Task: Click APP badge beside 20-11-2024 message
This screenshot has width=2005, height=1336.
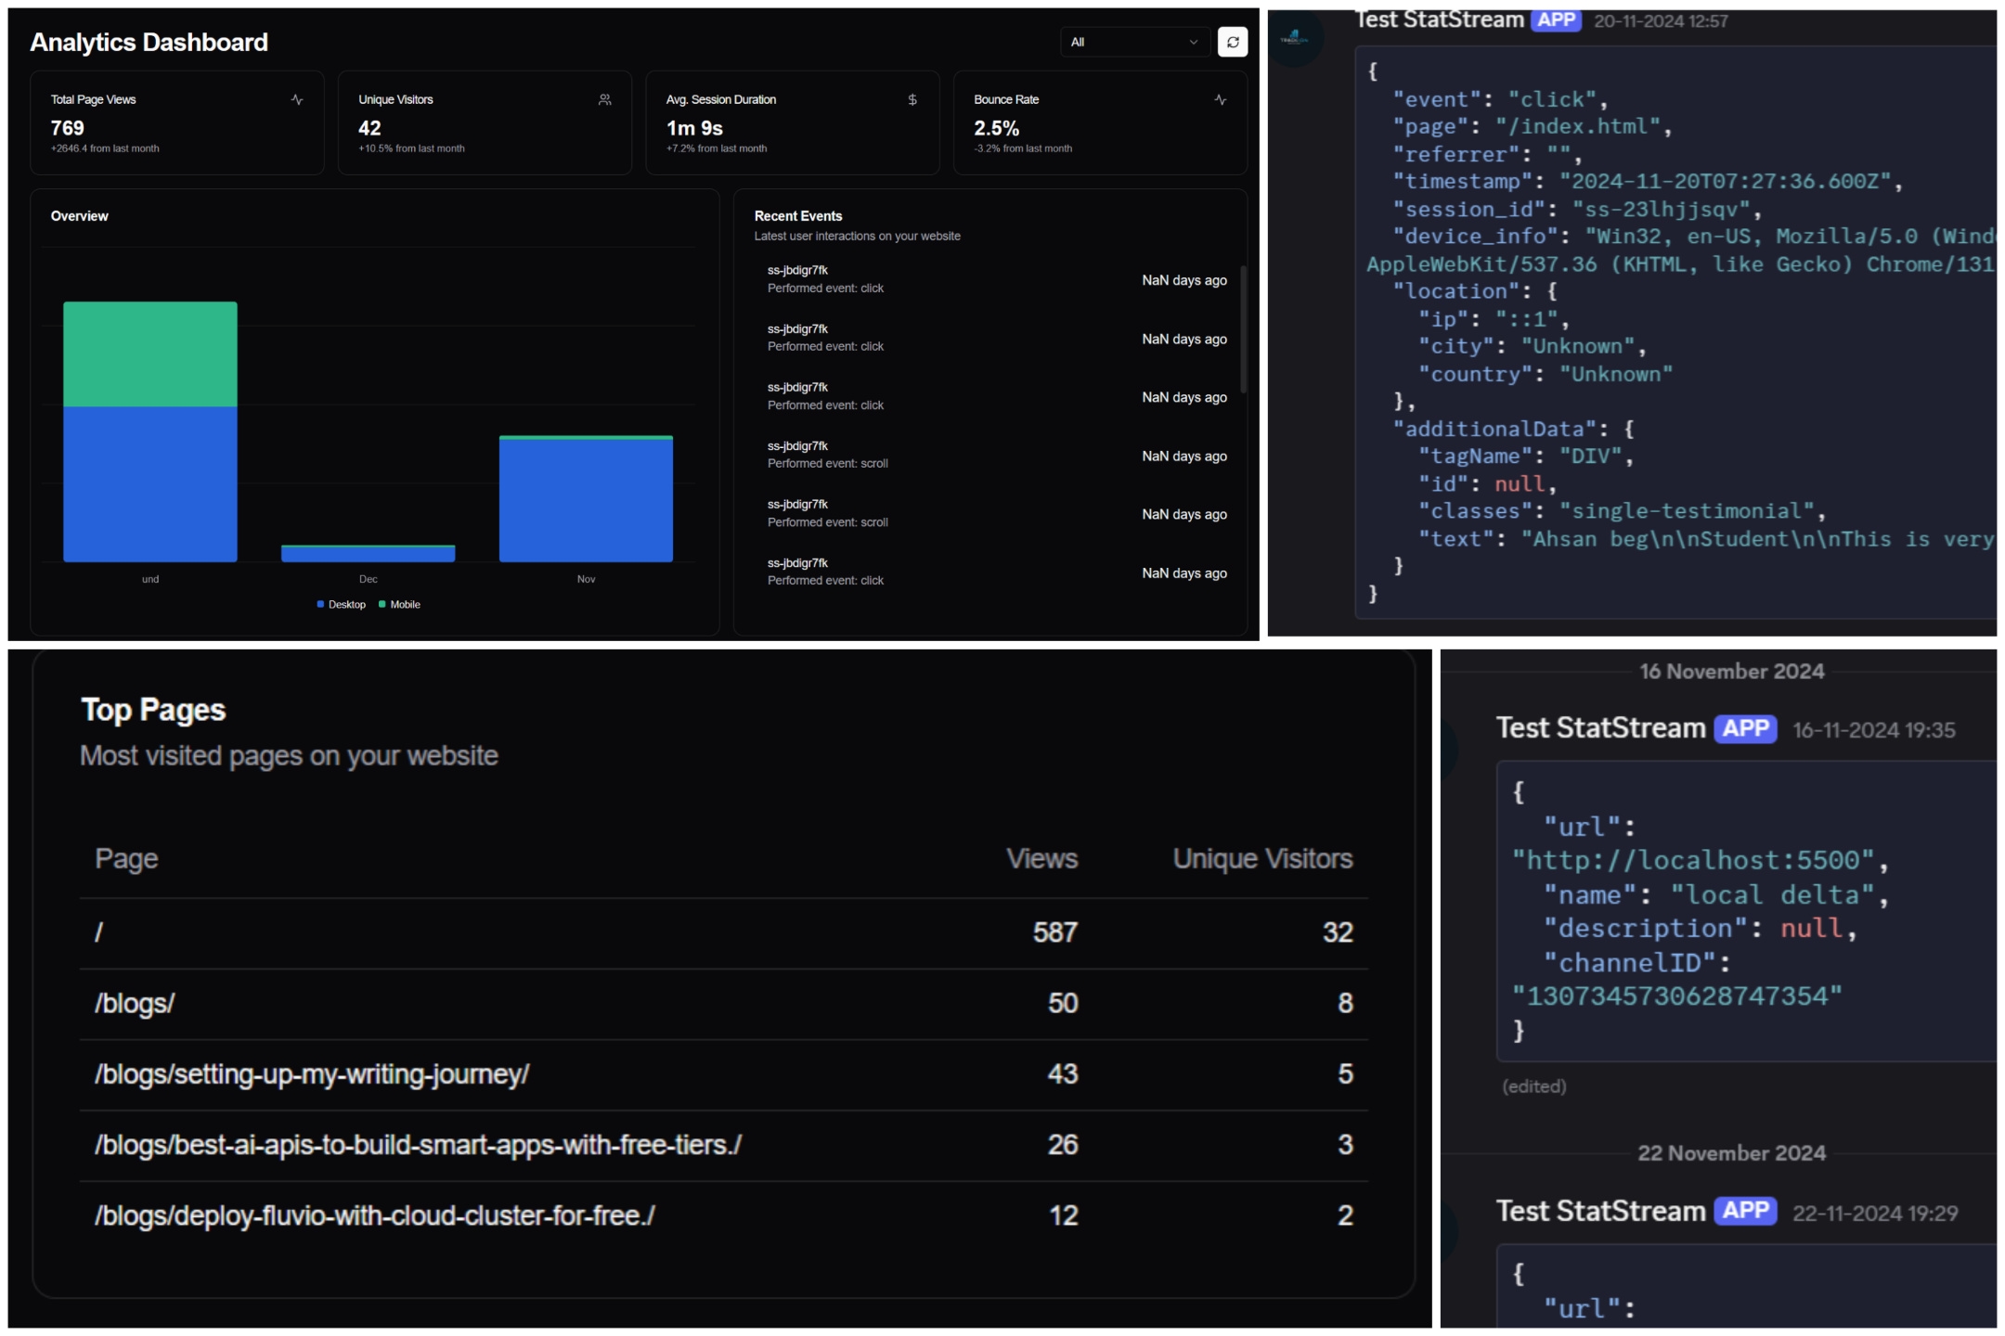Action: coord(1556,19)
